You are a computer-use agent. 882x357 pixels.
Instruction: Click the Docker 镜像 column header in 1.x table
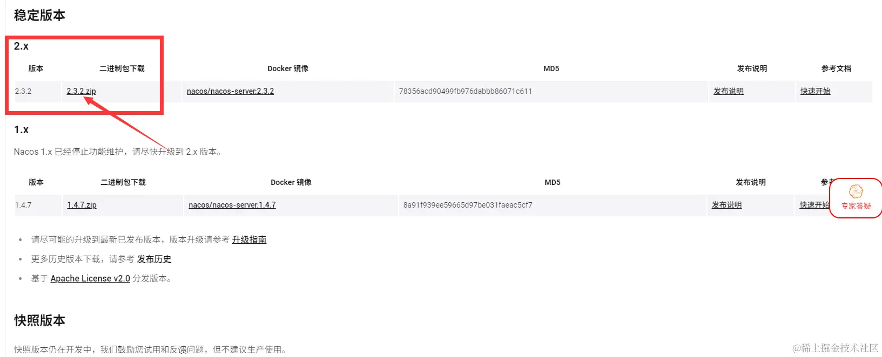tap(291, 182)
